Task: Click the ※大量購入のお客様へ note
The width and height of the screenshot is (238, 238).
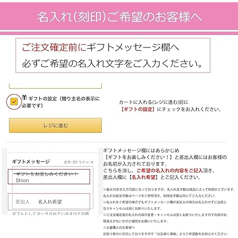Action: (x=119, y=228)
